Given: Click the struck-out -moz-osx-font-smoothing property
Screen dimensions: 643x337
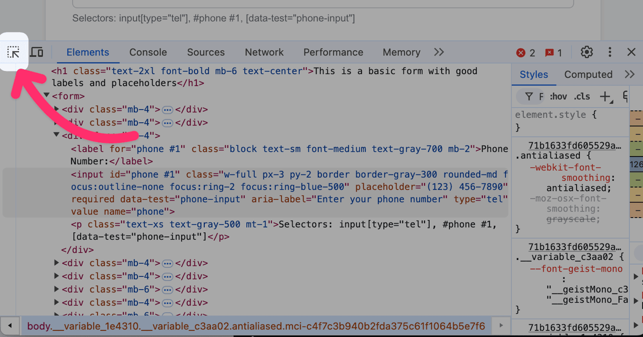Looking at the screenshot, I should [568, 204].
